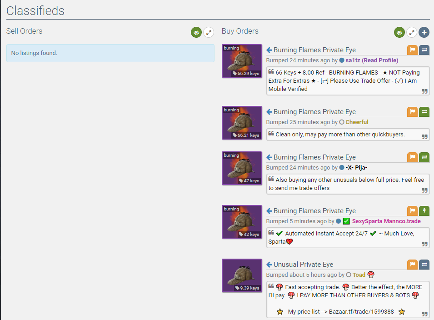Click sa1tz's Burning Flames Private Eye title
Viewport: 434px width, 320px height.
point(314,50)
